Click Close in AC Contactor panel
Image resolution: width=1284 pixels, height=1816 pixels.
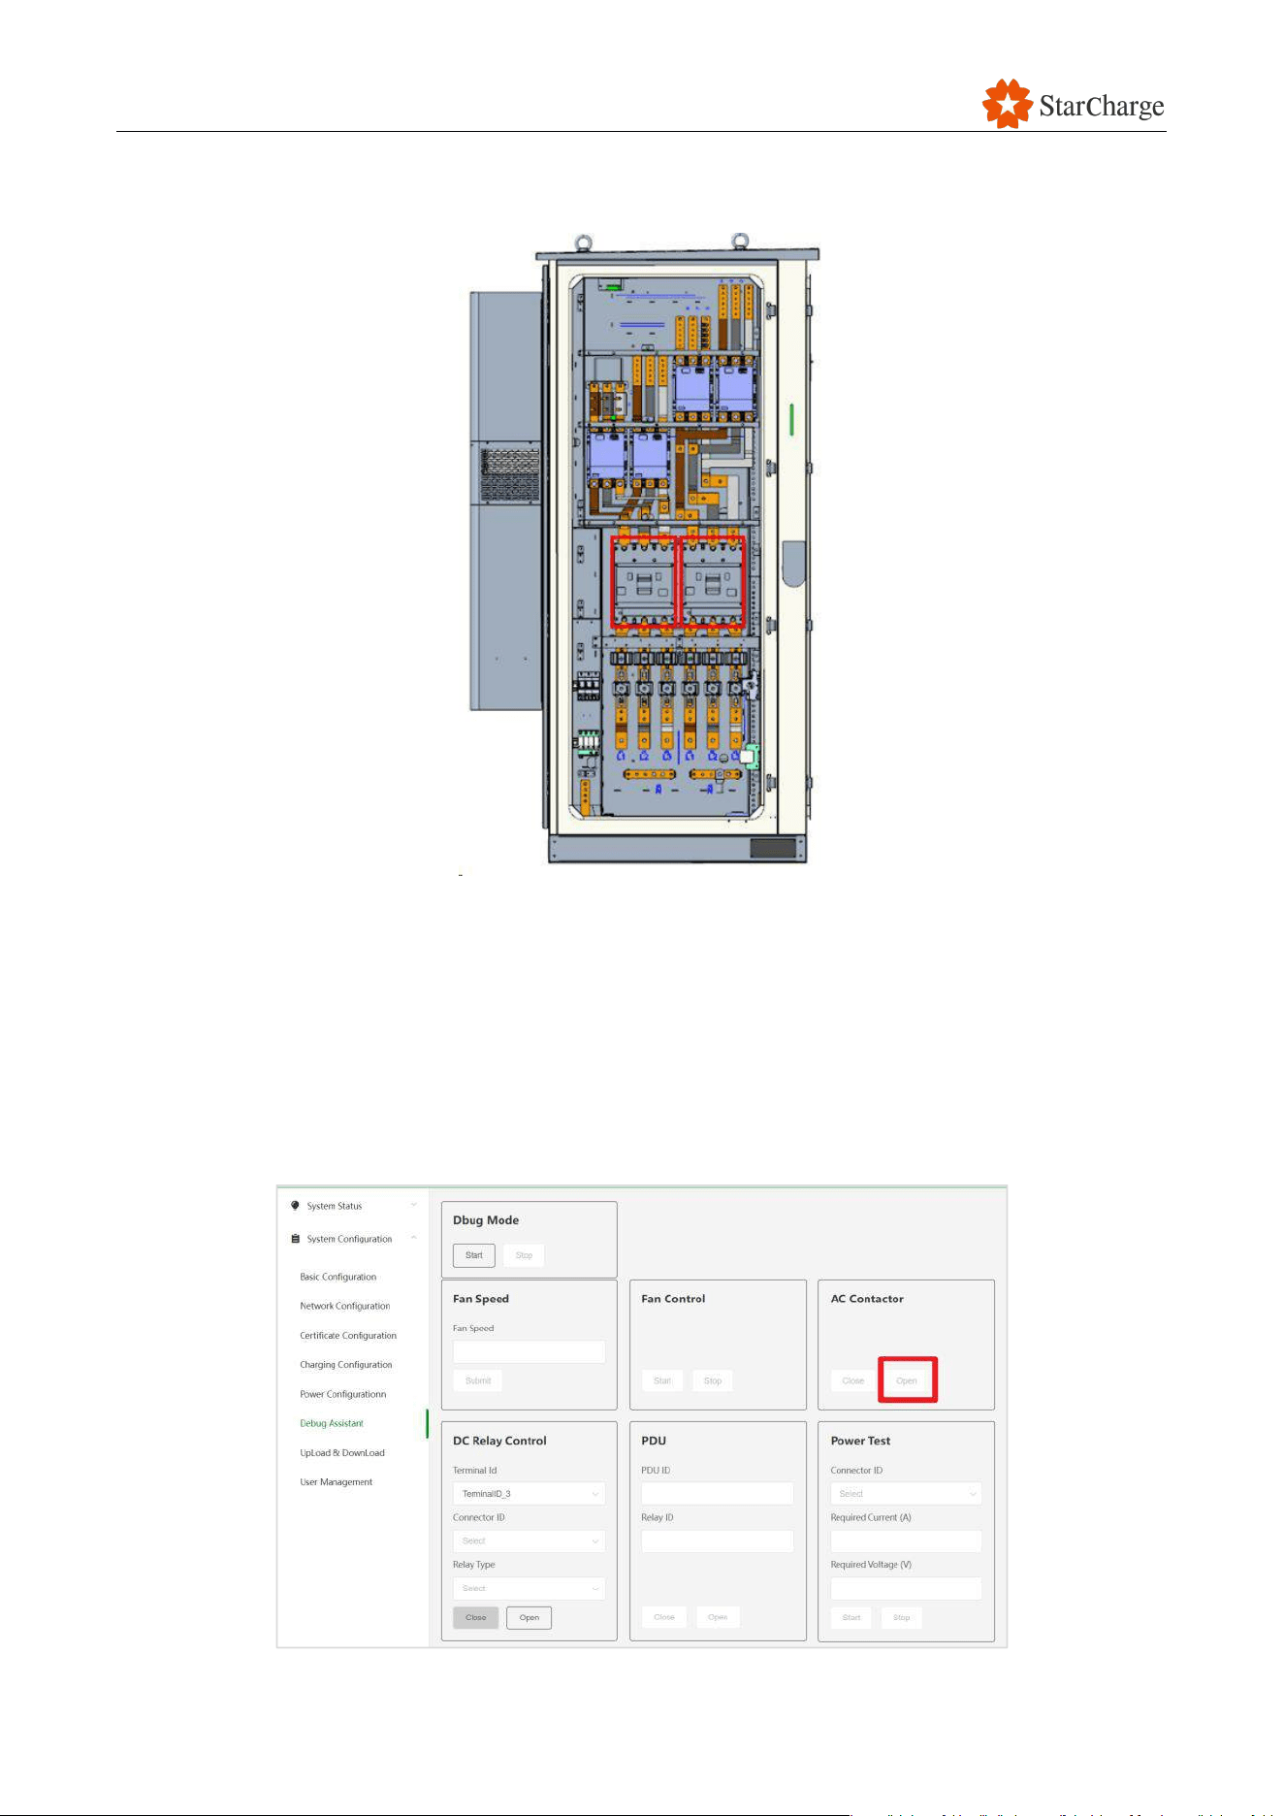[853, 1380]
